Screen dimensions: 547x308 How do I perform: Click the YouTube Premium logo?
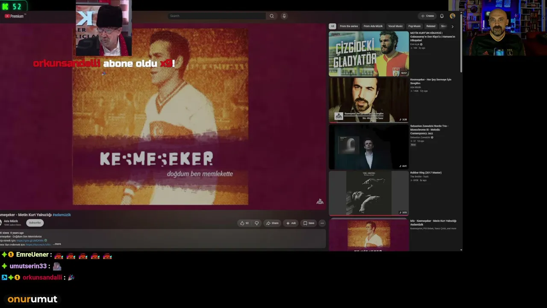point(14,16)
